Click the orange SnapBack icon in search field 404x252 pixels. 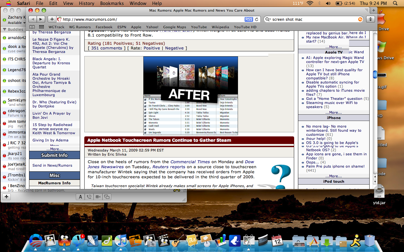pos(360,20)
